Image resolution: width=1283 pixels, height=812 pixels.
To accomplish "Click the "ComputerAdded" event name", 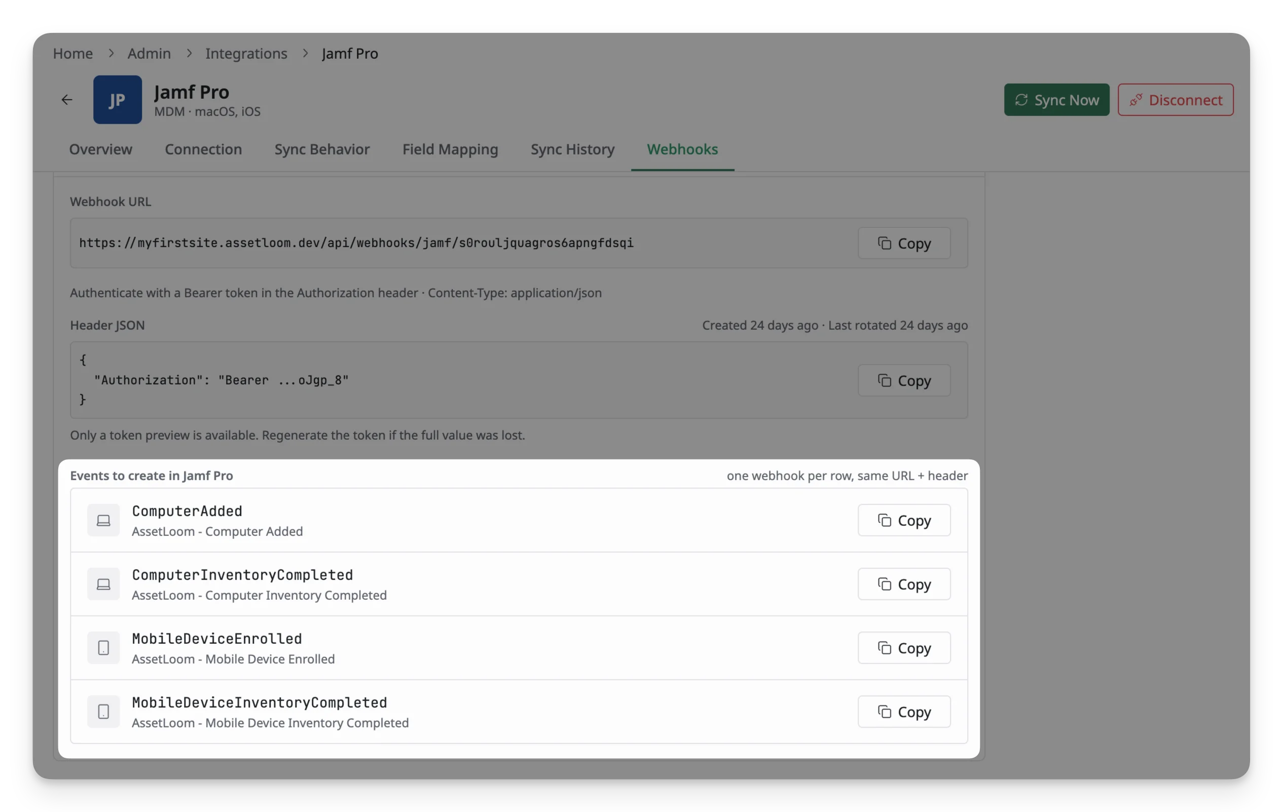I will pos(187,511).
